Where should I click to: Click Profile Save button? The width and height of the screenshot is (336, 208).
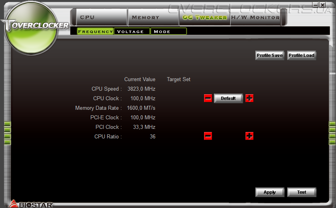(270, 55)
